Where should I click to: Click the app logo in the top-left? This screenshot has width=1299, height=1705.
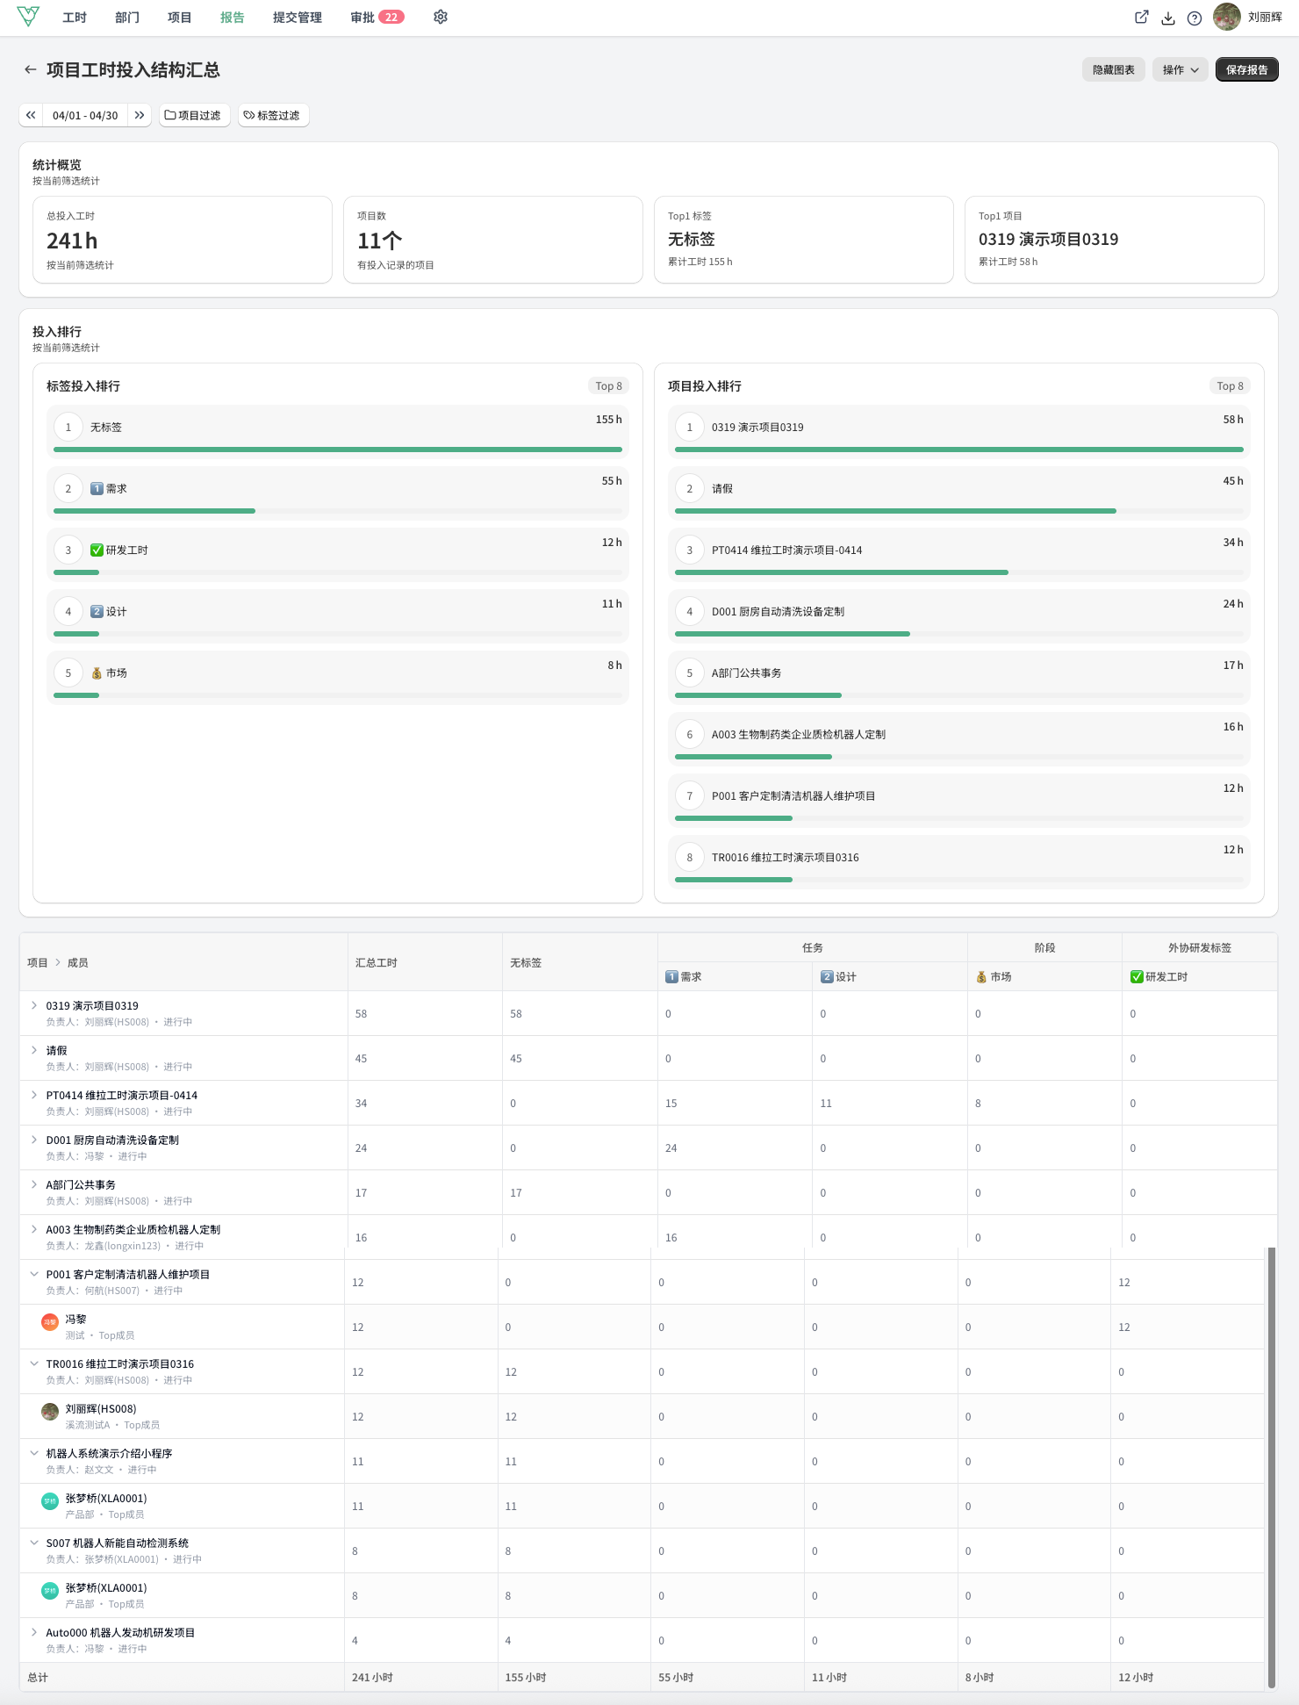pos(28,17)
